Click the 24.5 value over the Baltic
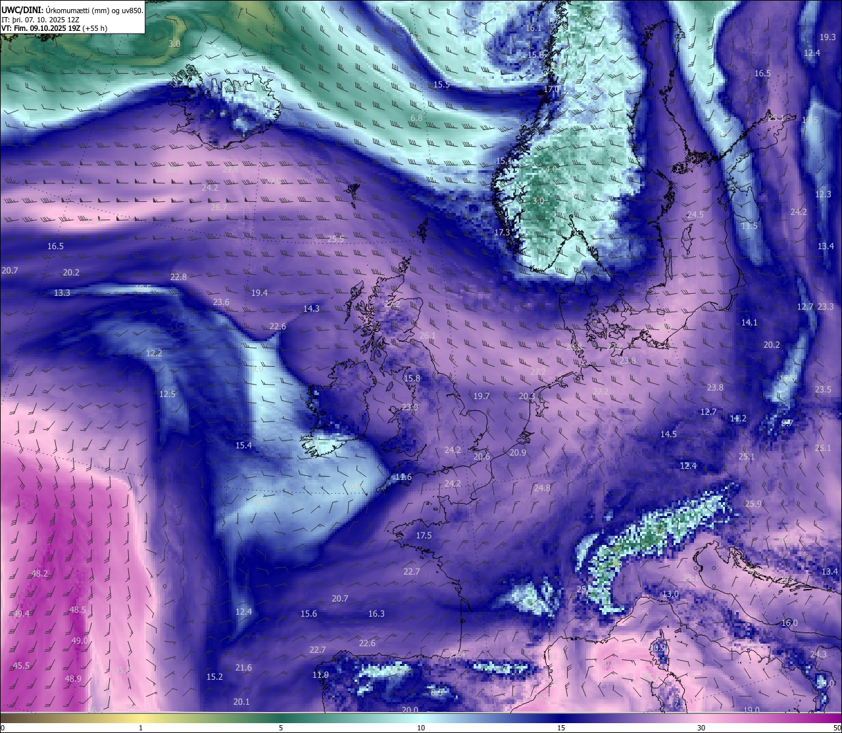842x733 pixels. click(695, 214)
